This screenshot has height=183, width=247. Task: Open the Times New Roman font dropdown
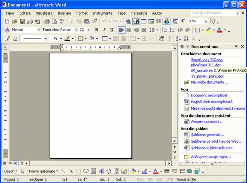coord(76,30)
